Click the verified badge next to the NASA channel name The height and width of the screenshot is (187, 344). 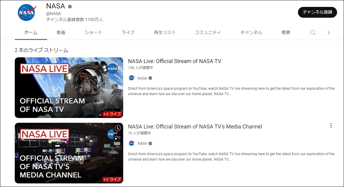pos(70,7)
